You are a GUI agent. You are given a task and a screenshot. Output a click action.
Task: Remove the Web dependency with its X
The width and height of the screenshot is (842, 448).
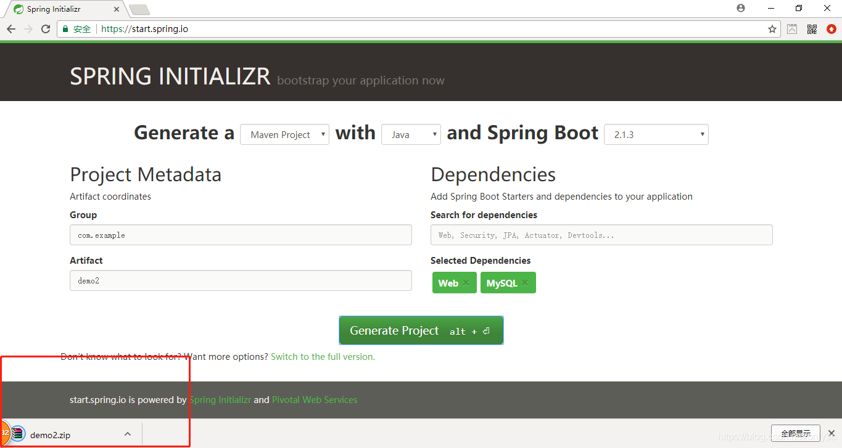pos(466,283)
